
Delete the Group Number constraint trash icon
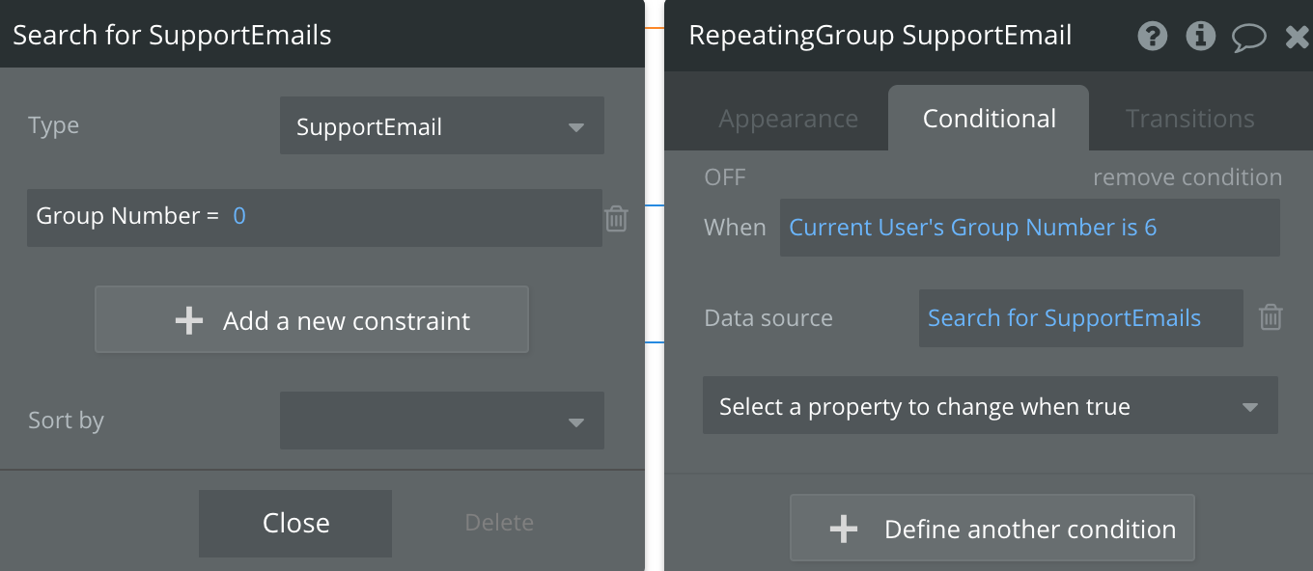(x=616, y=219)
